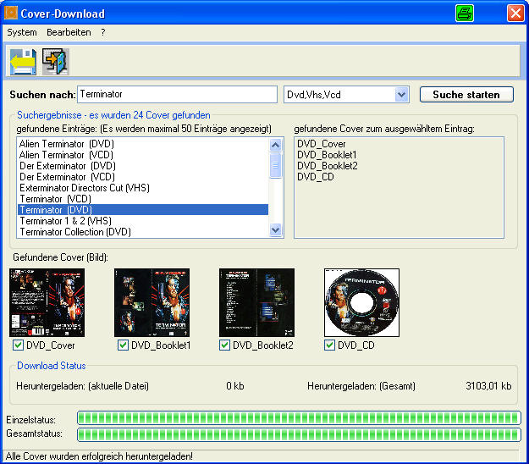
Task: Select the DVD_Booklet2 thumbnail image
Action: pos(256,302)
